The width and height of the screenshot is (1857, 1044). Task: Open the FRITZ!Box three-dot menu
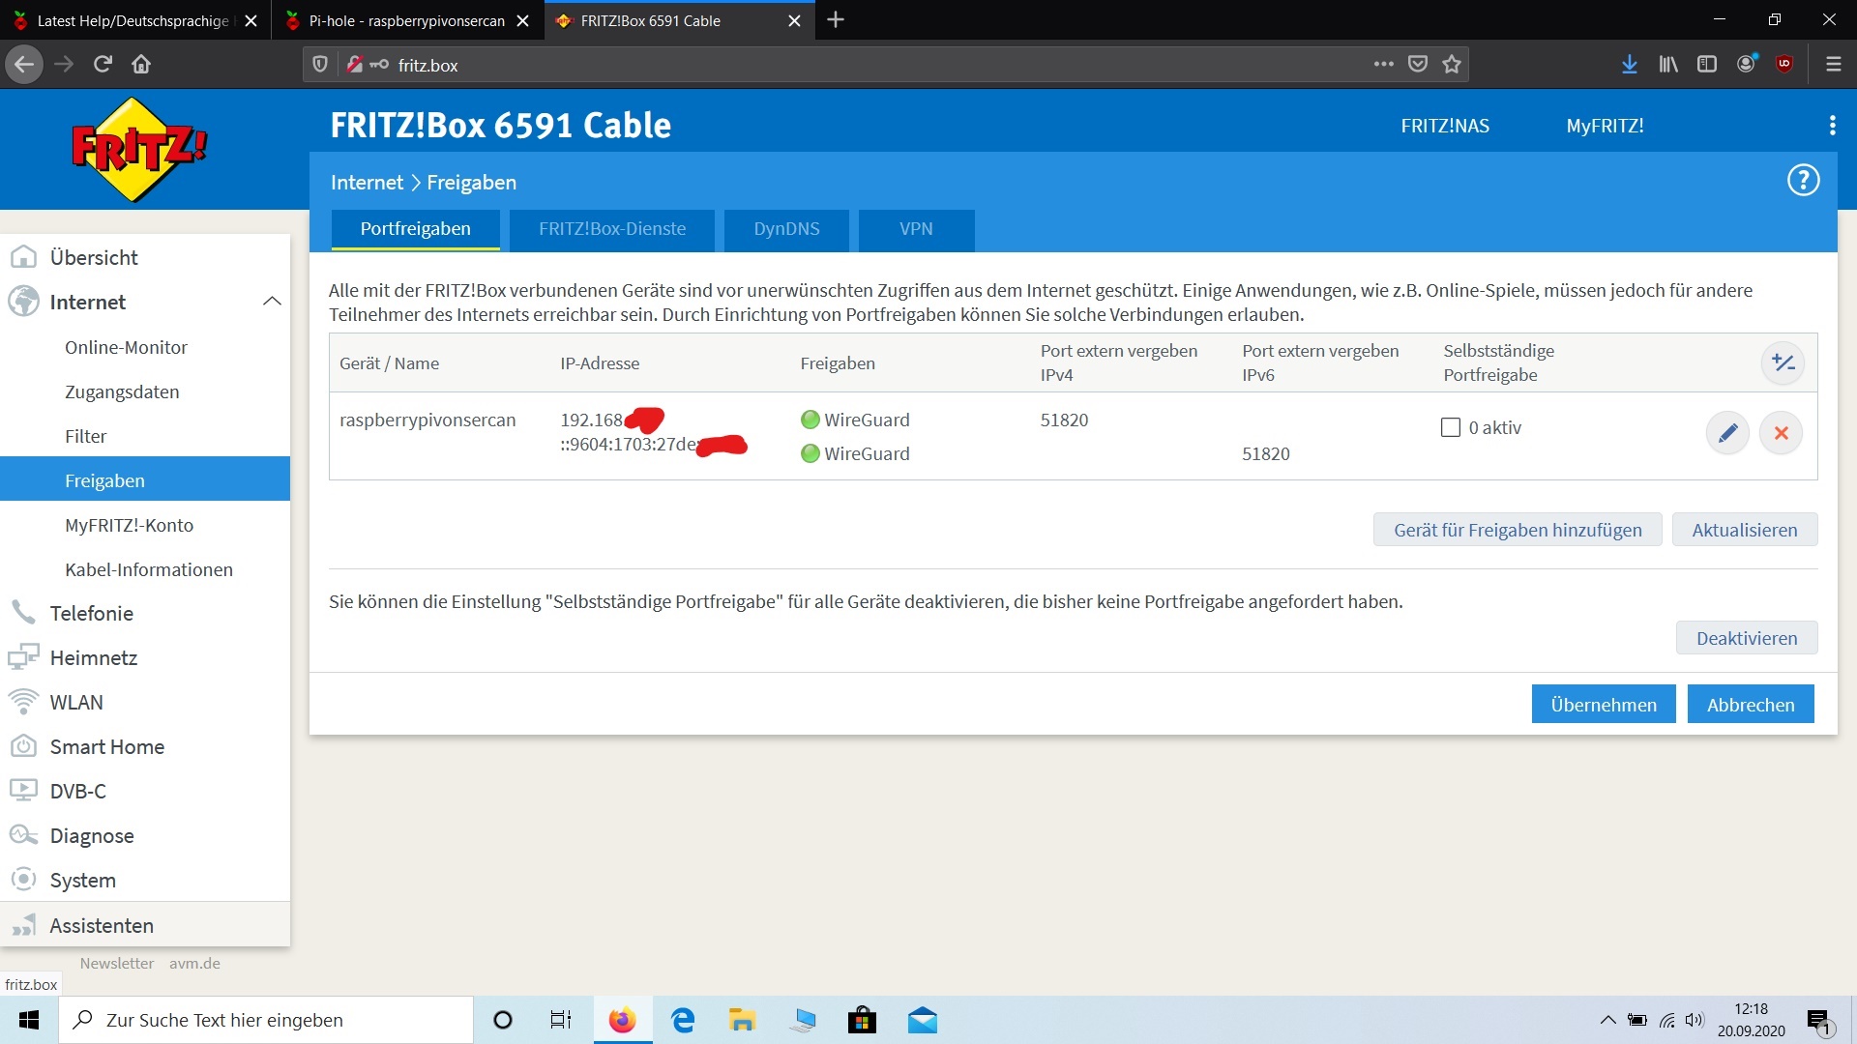coord(1832,126)
